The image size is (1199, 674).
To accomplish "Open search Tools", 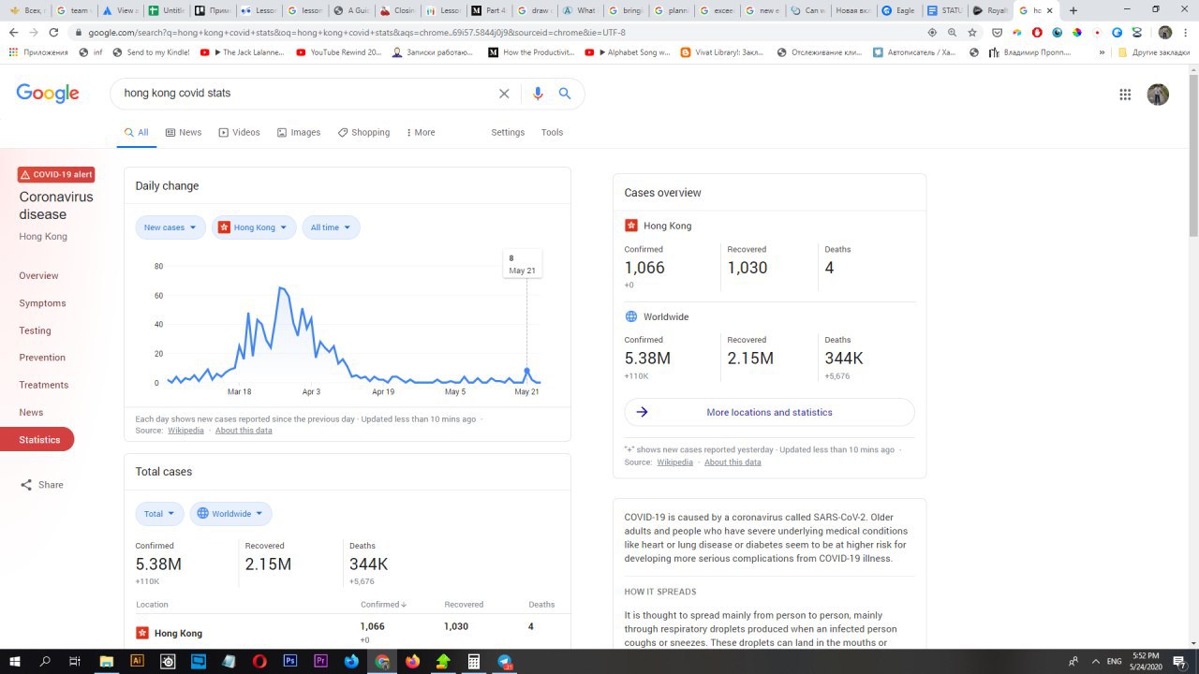I will [x=552, y=132].
